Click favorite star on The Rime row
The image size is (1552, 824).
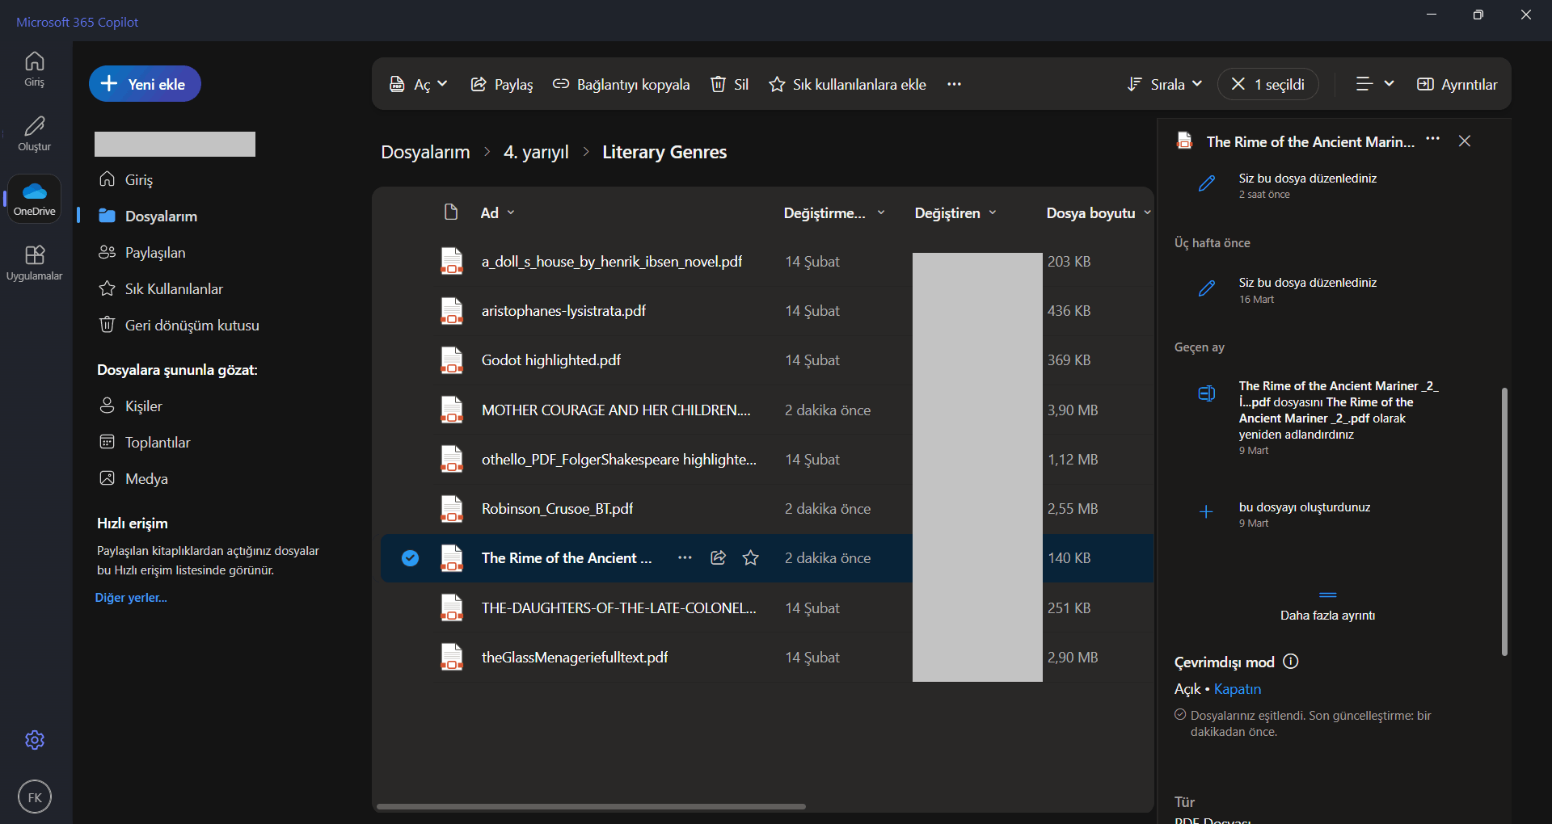[x=751, y=557]
